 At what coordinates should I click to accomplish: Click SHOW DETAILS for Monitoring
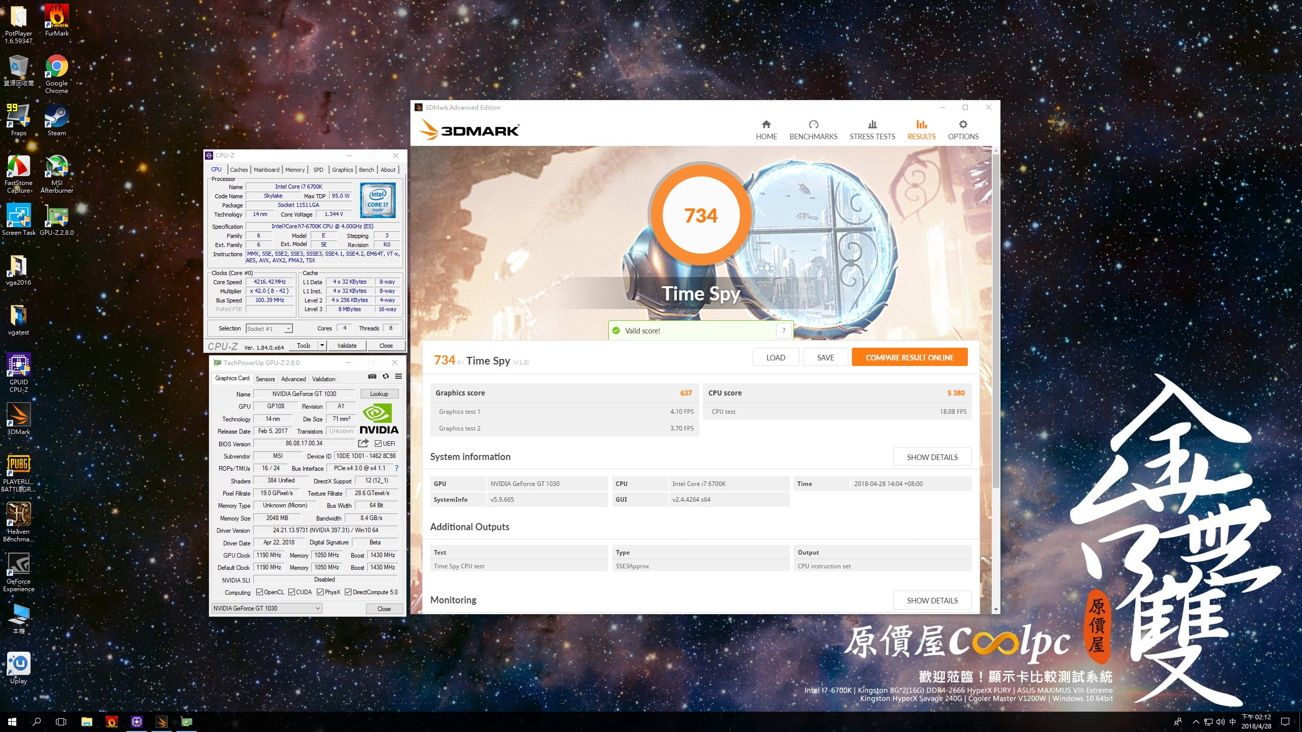tap(932, 600)
